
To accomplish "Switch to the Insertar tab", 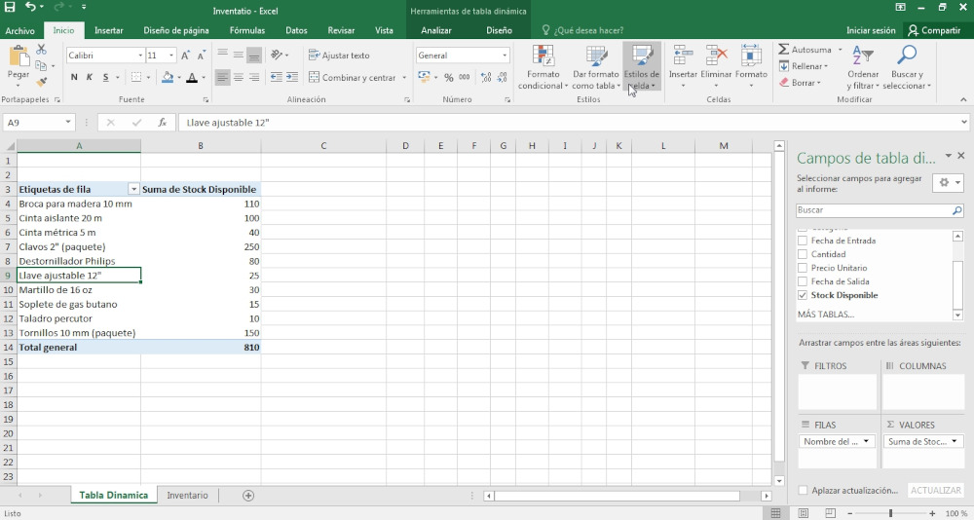I will pos(109,30).
